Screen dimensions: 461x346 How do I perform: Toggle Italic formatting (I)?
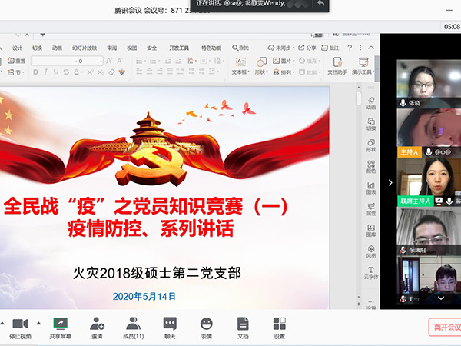point(45,72)
